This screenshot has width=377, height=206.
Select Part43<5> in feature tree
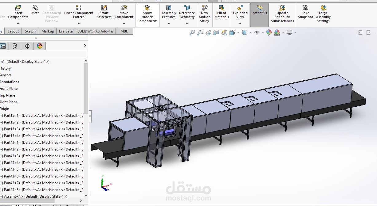(42, 170)
